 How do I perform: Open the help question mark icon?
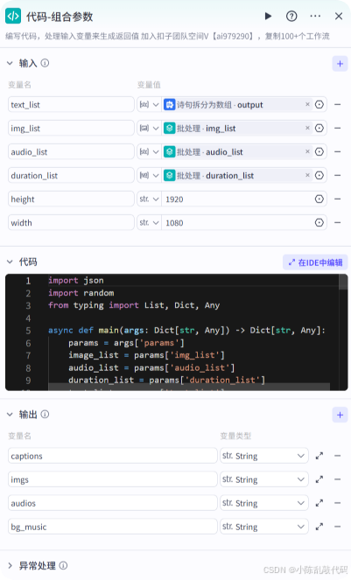(x=291, y=16)
